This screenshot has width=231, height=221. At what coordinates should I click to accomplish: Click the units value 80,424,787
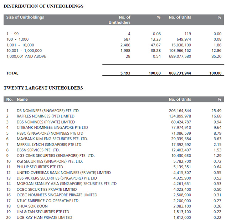coord(181,122)
